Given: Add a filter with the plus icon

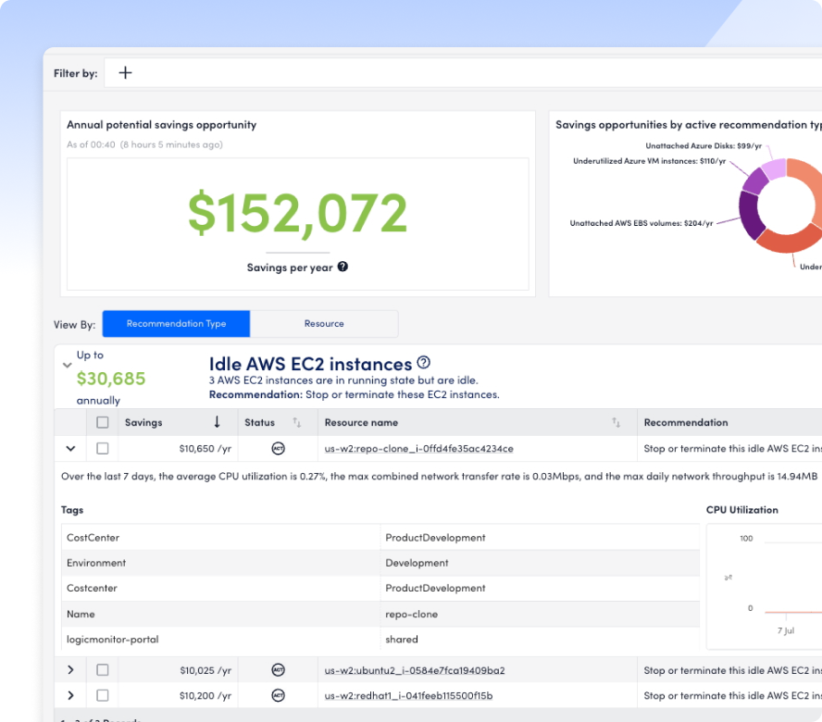Looking at the screenshot, I should [x=125, y=73].
